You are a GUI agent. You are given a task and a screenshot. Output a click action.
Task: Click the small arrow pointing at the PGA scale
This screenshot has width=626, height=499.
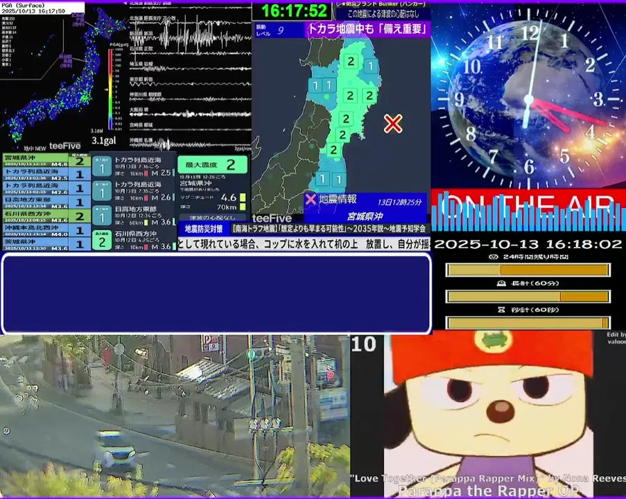pos(107,89)
